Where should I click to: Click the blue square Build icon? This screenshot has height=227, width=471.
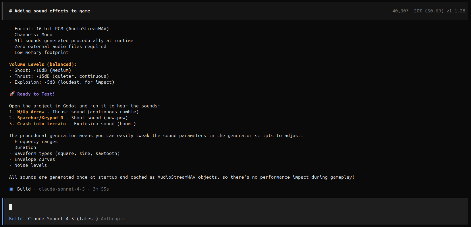[x=11, y=189]
